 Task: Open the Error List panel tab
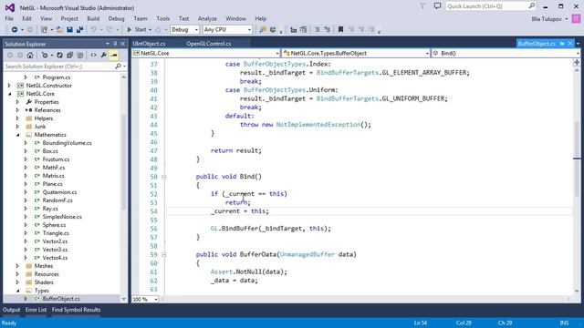point(36,310)
